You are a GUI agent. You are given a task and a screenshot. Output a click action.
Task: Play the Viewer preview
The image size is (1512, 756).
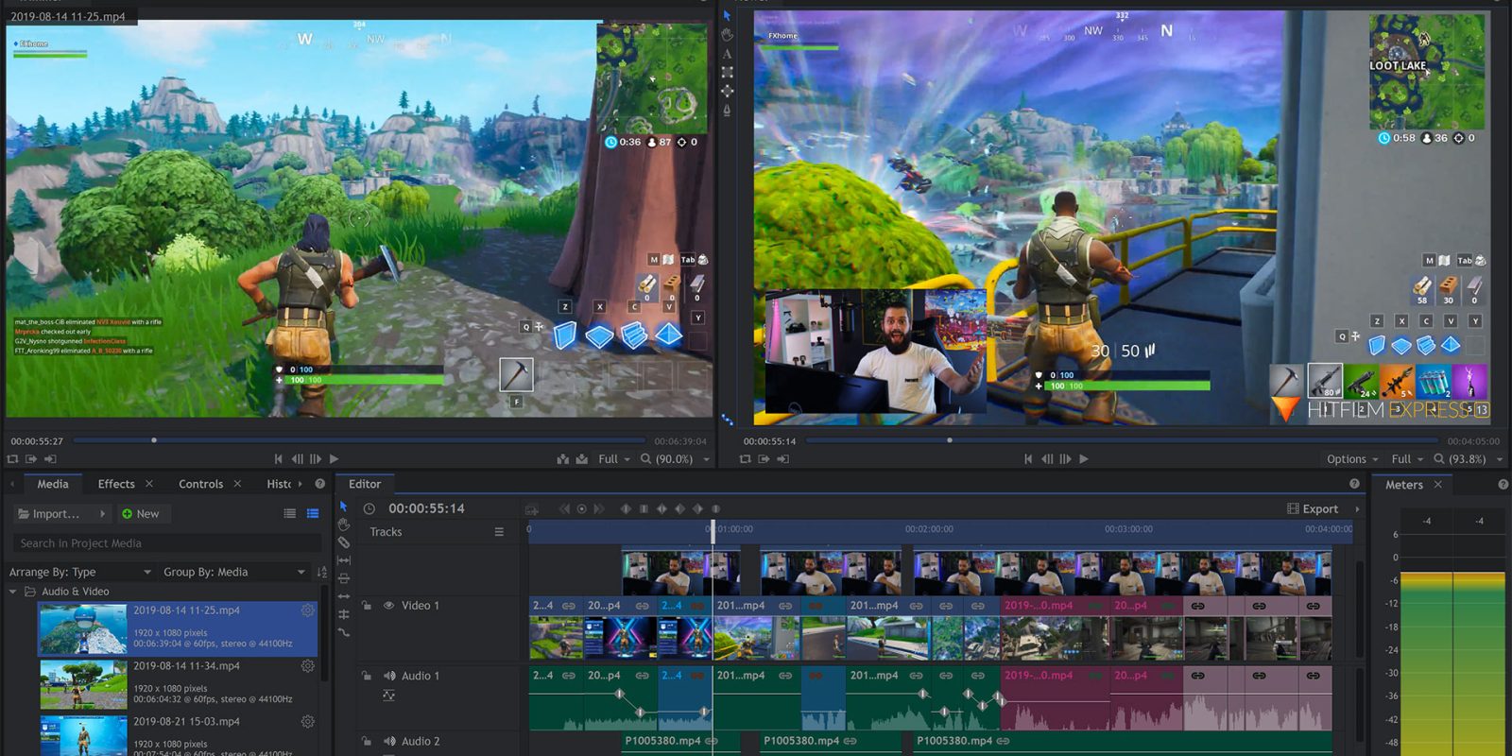(x=1084, y=459)
